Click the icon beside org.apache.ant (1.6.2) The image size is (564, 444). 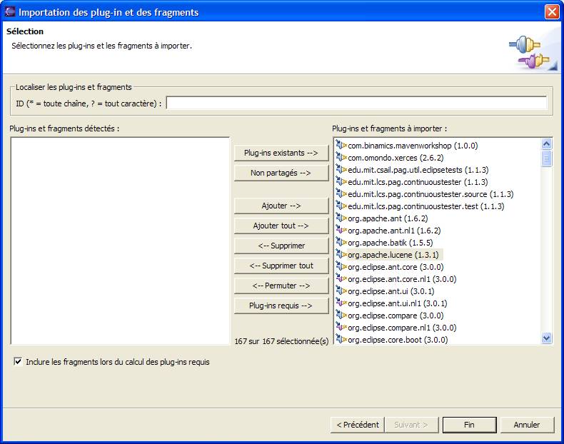[341, 218]
